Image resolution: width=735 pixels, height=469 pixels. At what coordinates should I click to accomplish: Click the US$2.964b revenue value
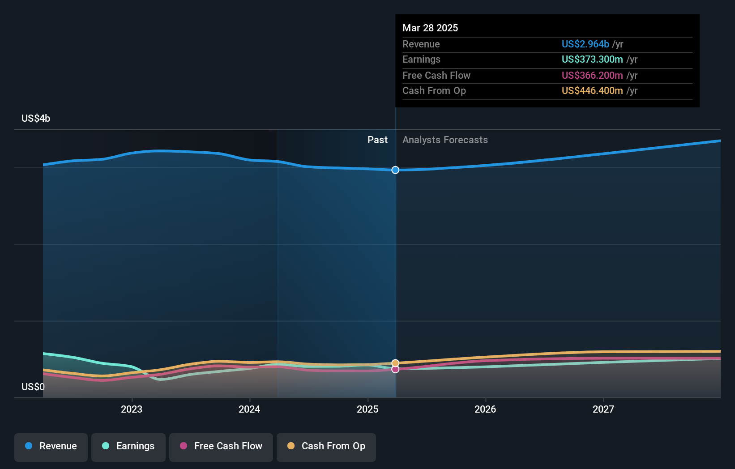pos(585,44)
